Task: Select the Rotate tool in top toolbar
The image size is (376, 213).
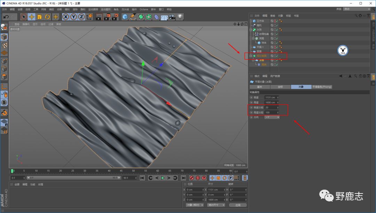Action: [48, 17]
